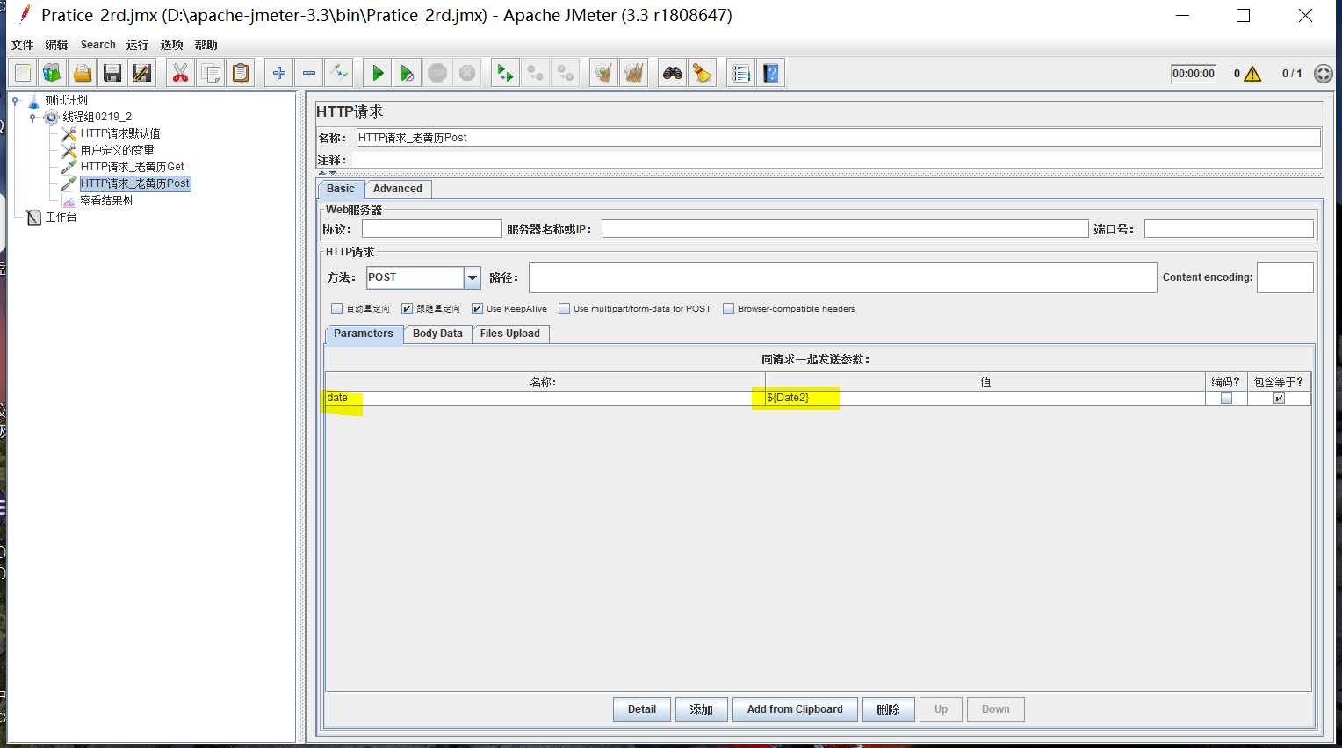Click the Stop test icon
Screen dimensions: 1342x748
[437, 73]
